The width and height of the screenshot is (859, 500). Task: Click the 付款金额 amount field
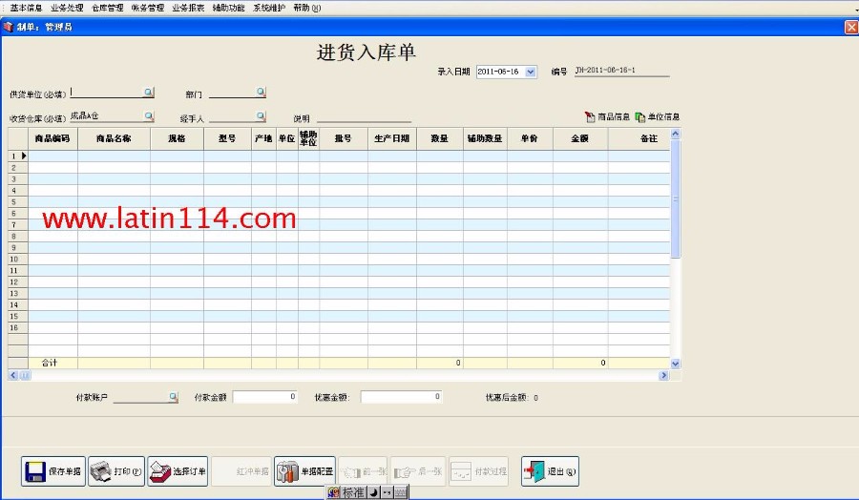pyautogui.click(x=265, y=397)
